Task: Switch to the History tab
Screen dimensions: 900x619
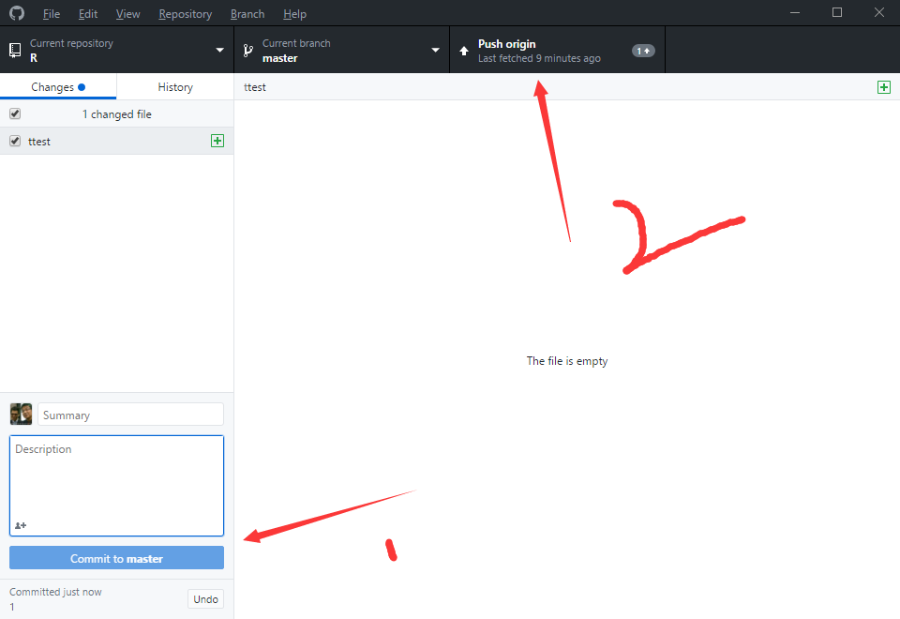Action: [175, 87]
